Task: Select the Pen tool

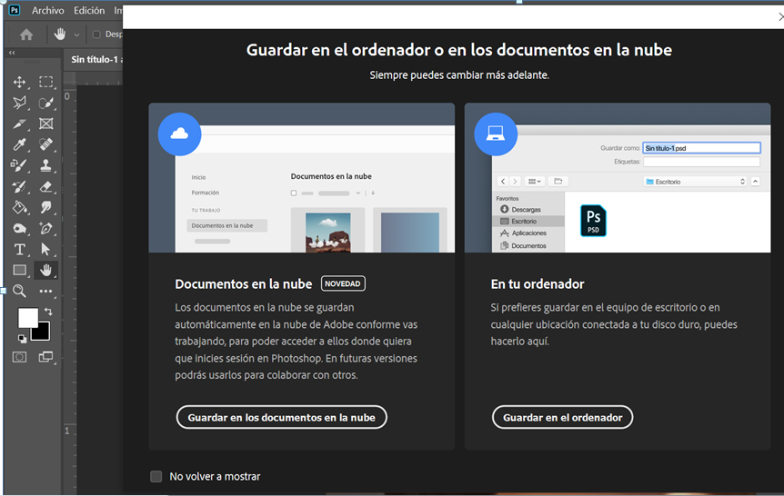Action: (x=46, y=228)
